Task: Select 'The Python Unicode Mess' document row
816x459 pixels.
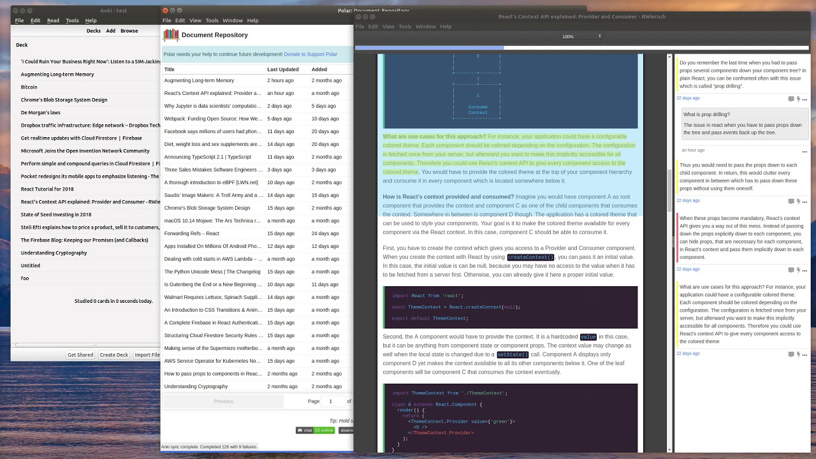Action: pyautogui.click(x=258, y=272)
